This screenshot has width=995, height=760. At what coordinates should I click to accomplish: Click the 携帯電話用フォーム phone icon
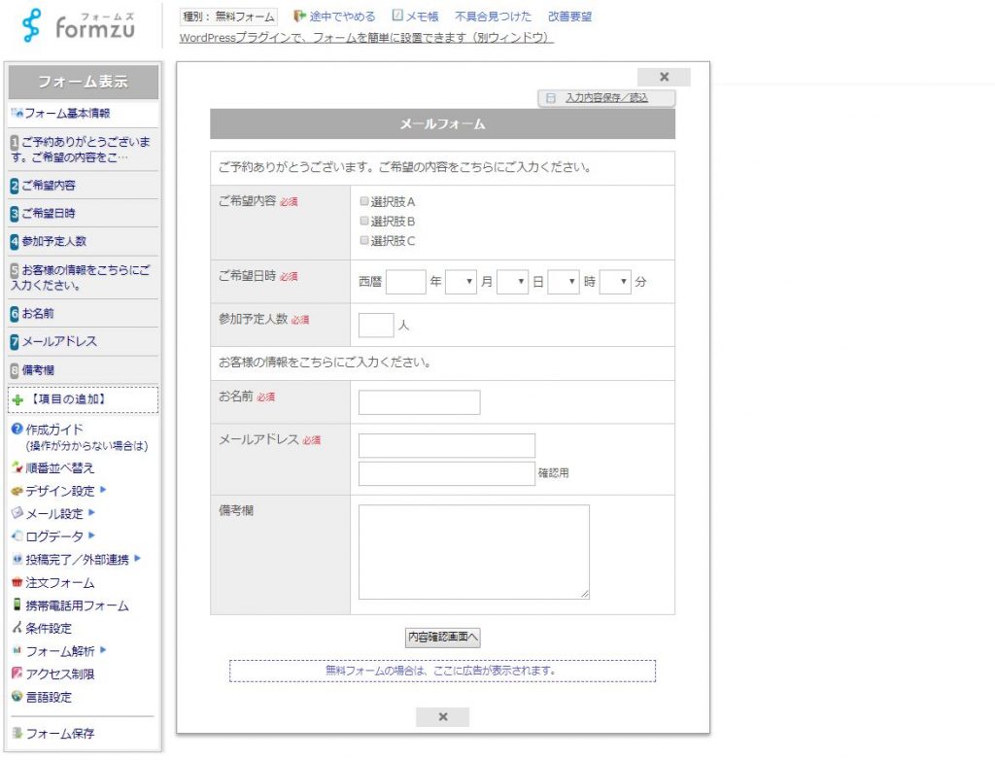(x=17, y=605)
